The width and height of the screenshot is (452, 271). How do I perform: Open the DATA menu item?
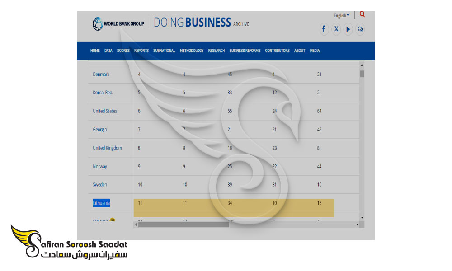(108, 51)
